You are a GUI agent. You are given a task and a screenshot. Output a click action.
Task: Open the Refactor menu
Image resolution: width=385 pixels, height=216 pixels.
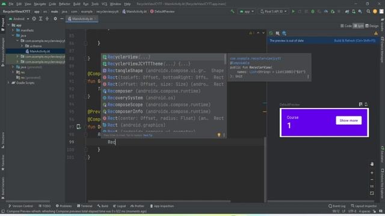(x=64, y=4)
